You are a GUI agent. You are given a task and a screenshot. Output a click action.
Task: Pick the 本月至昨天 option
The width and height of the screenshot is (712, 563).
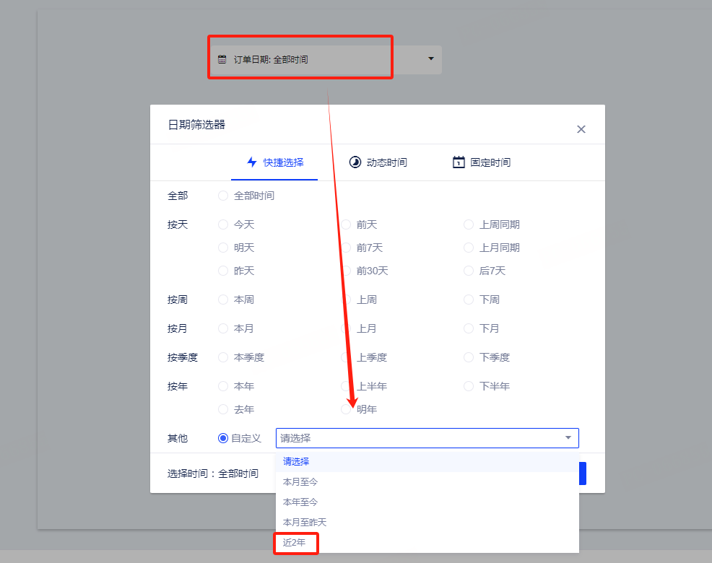(305, 522)
